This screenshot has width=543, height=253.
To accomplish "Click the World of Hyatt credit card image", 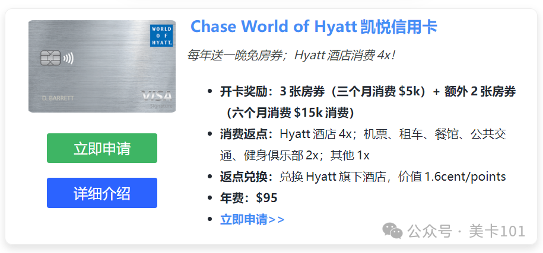I will (x=102, y=66).
